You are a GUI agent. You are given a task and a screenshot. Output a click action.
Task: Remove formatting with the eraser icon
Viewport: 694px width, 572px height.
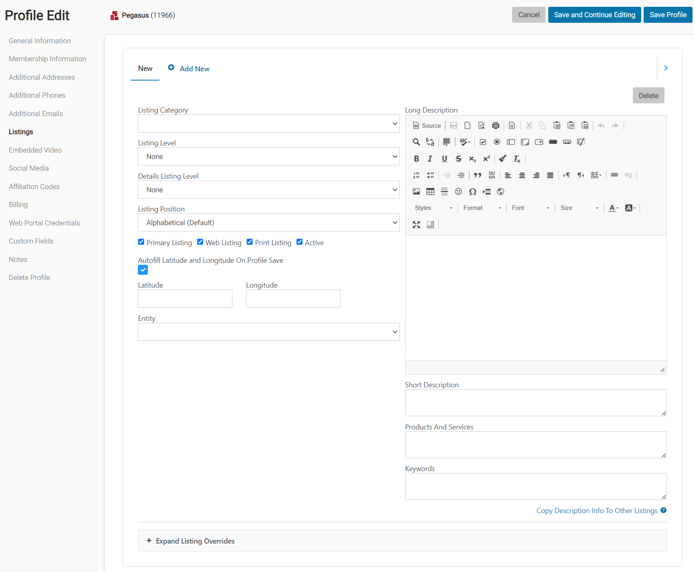[x=502, y=159]
